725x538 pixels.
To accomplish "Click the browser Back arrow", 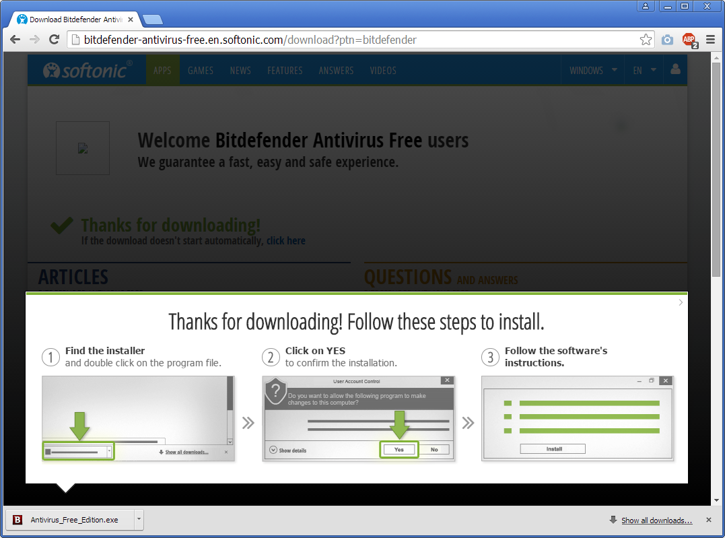I will (15, 40).
